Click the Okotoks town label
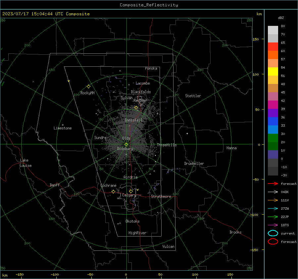Screen dimensions: 298x279 coord(132,221)
